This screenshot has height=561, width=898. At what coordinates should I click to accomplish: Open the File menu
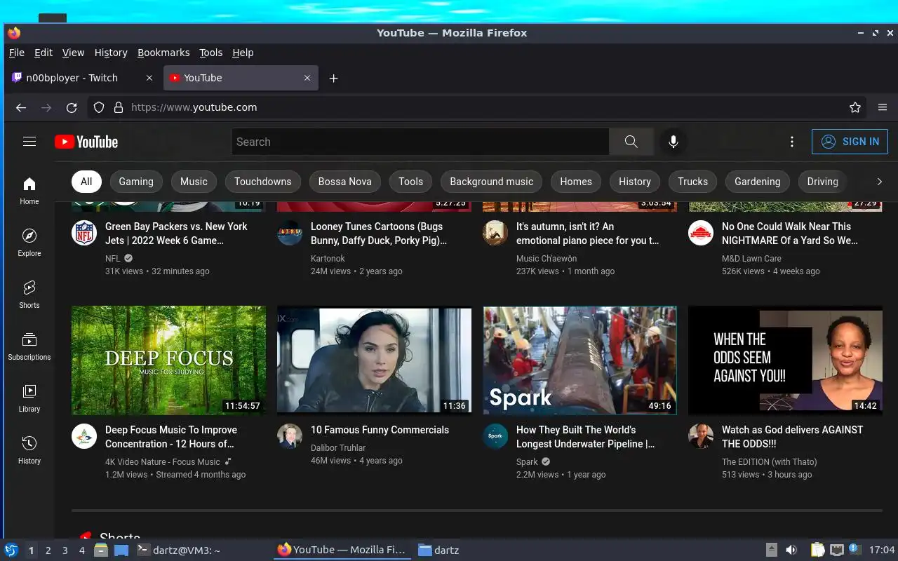[16, 53]
